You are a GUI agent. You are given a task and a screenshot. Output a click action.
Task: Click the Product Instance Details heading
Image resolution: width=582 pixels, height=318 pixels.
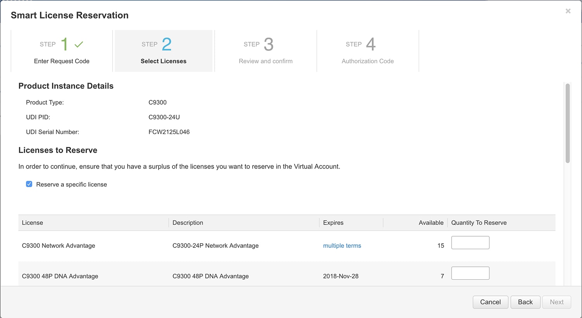(66, 86)
